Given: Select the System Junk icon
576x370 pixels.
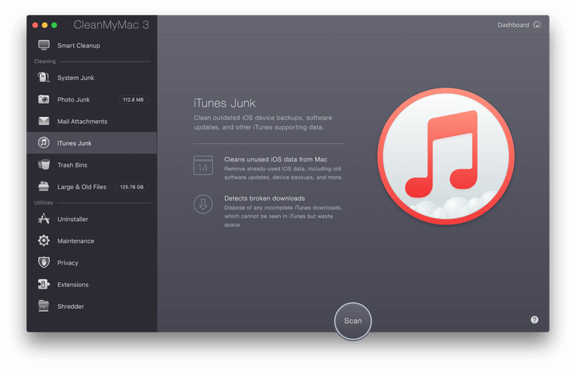Looking at the screenshot, I should pyautogui.click(x=44, y=78).
